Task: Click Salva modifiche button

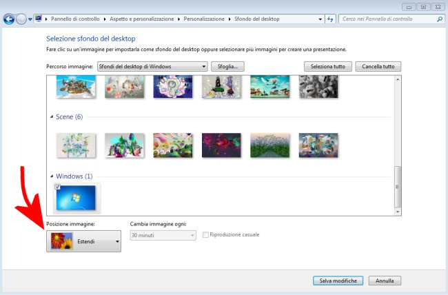Action: (338, 281)
